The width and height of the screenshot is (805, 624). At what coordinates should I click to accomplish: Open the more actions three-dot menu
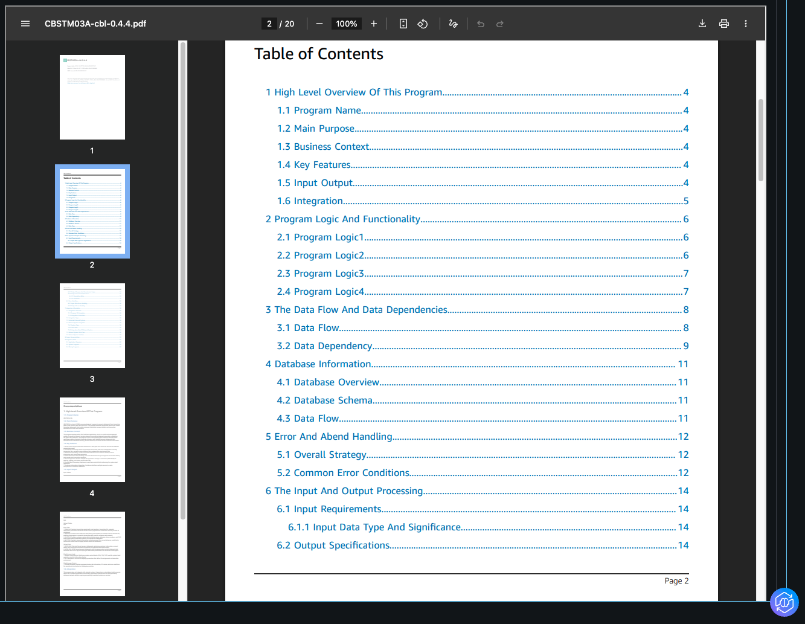click(746, 24)
